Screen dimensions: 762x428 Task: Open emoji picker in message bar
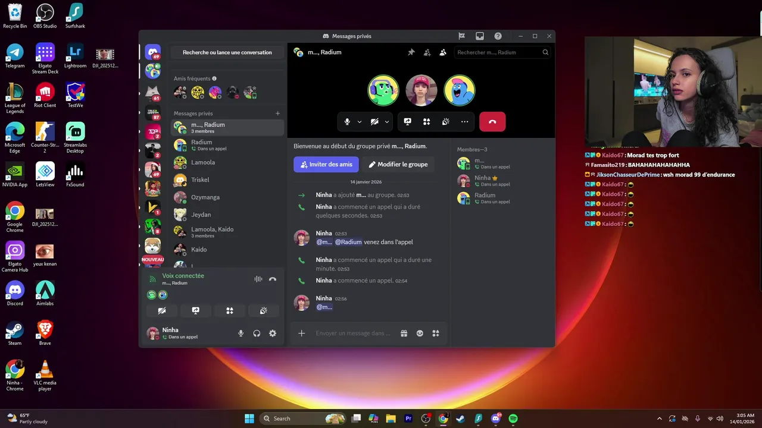pyautogui.click(x=420, y=333)
